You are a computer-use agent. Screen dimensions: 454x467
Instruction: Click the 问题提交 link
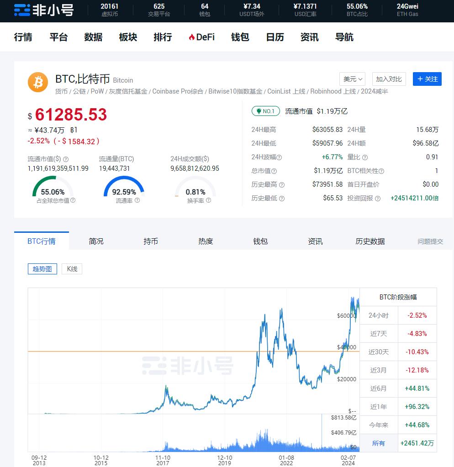tap(430, 241)
